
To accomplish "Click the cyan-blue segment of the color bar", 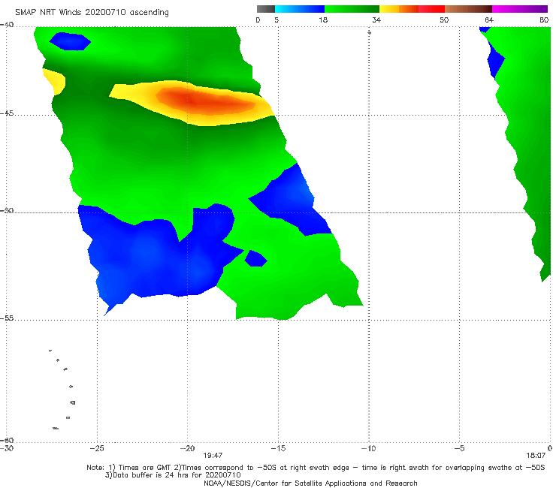I will 300,9.
